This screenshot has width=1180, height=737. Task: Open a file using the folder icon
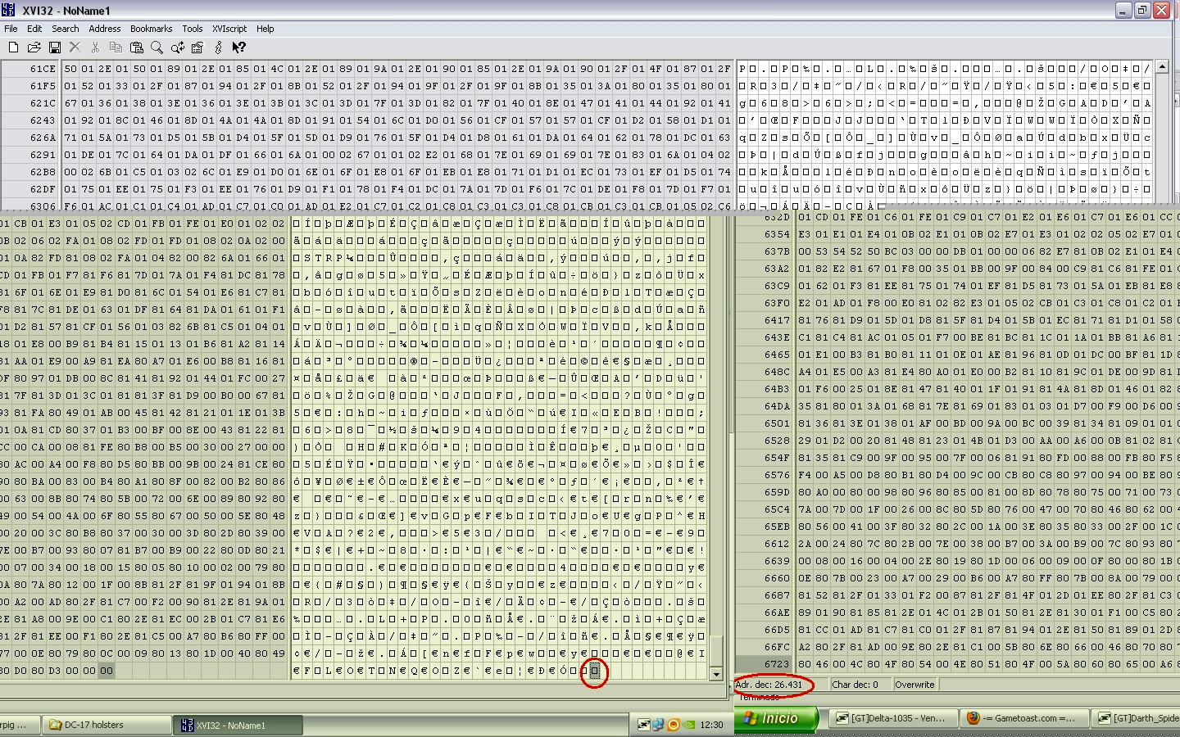(x=34, y=48)
